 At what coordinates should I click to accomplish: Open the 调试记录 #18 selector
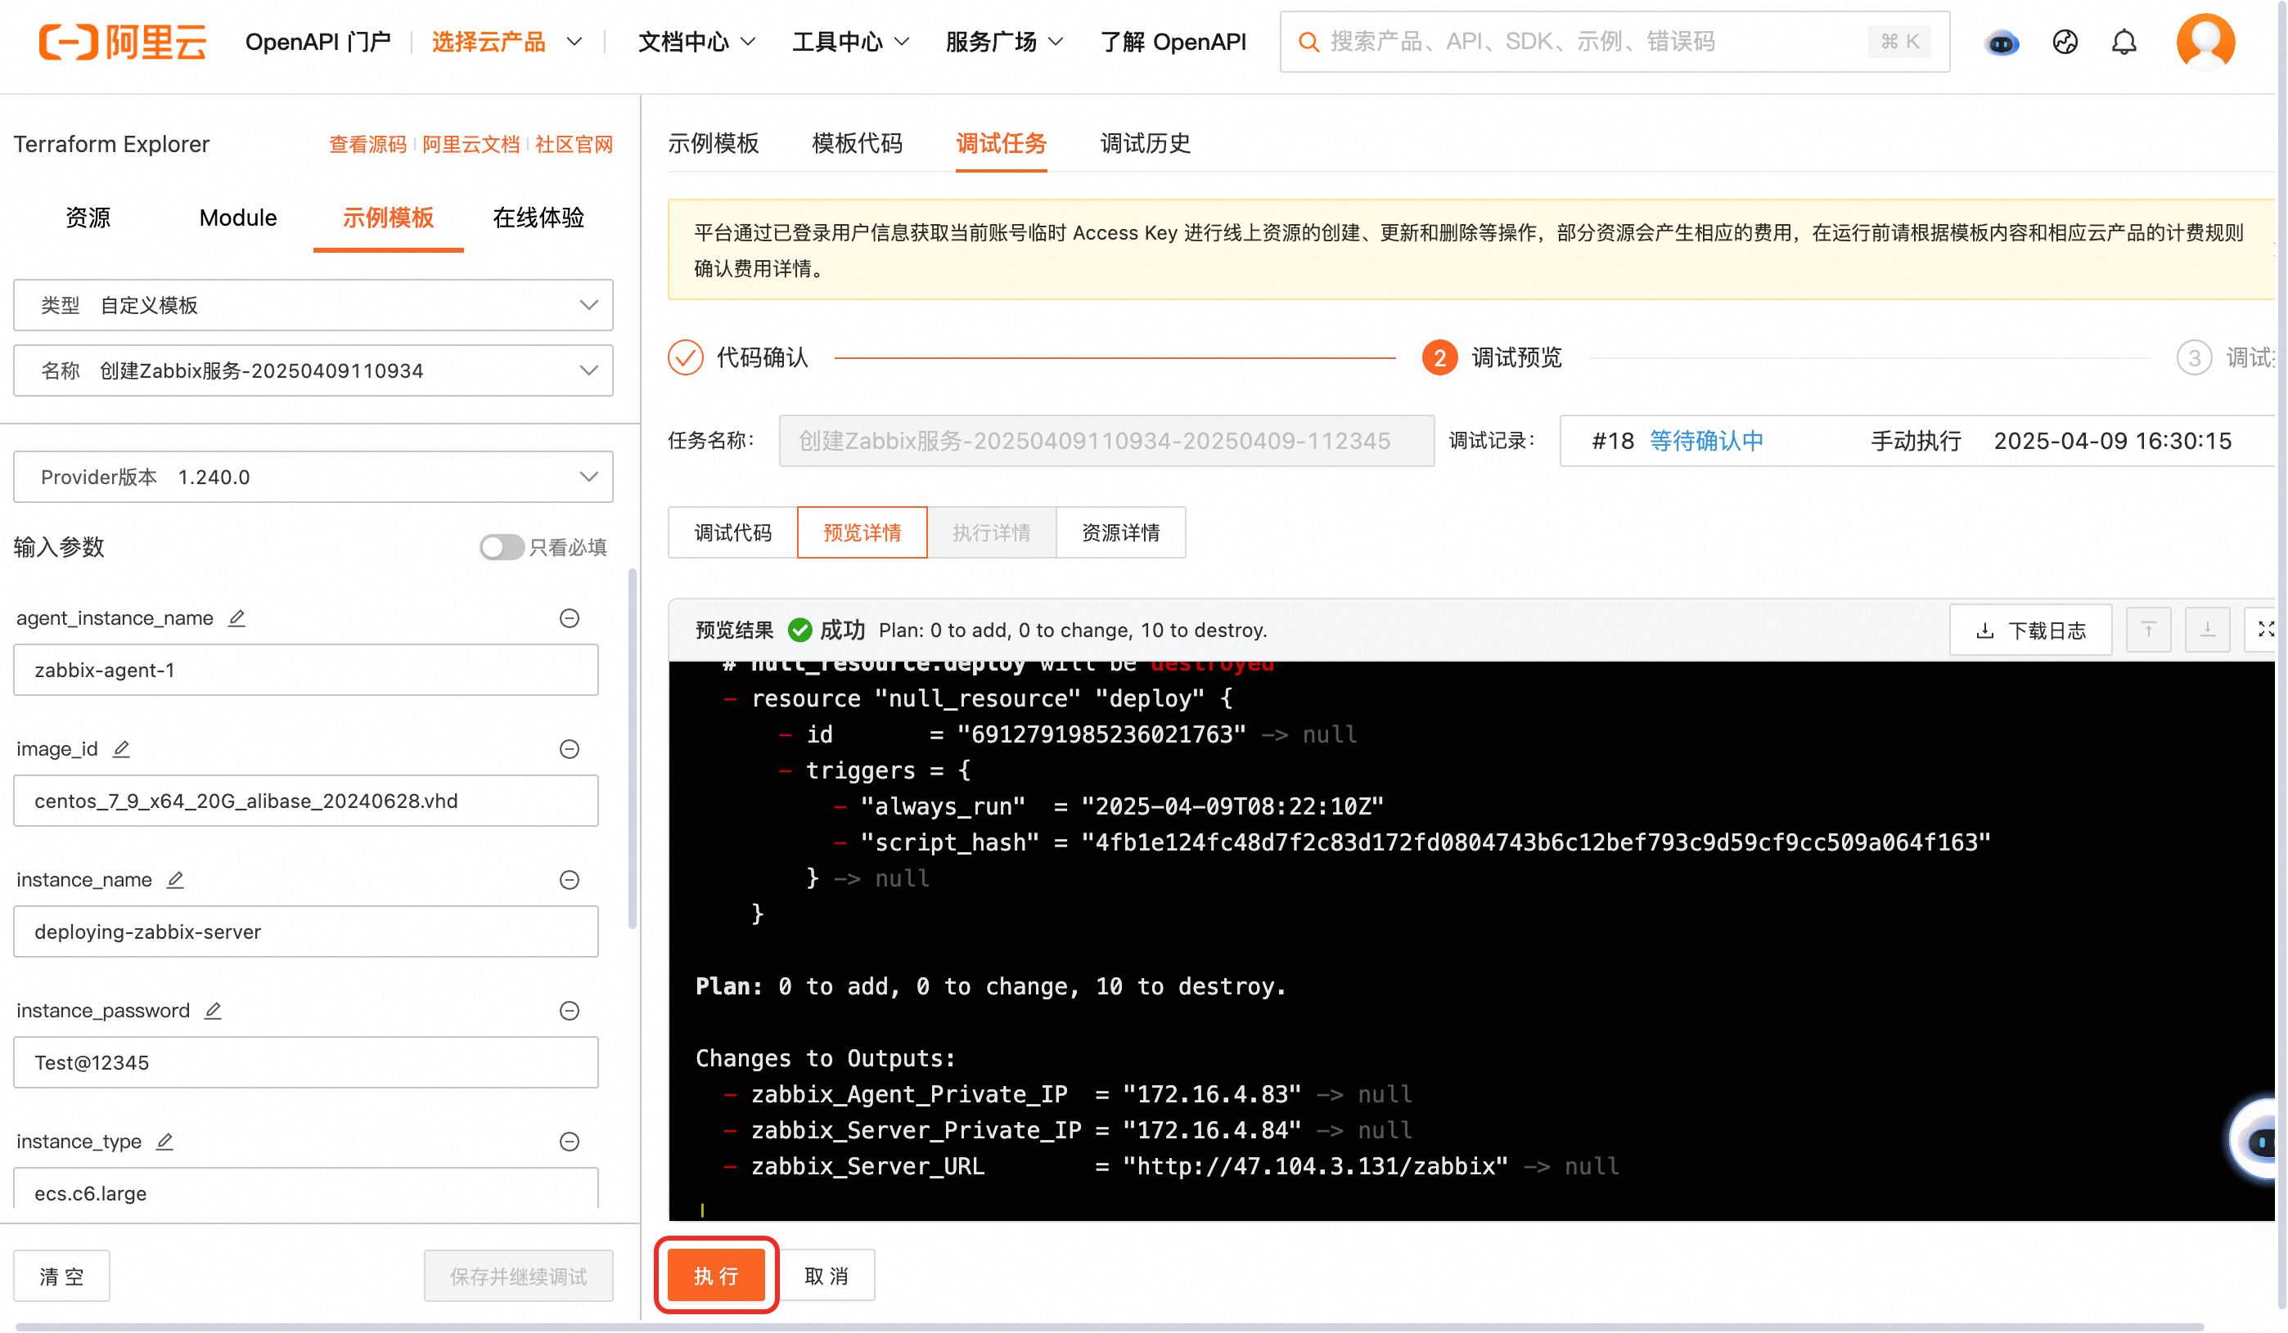coord(1917,441)
